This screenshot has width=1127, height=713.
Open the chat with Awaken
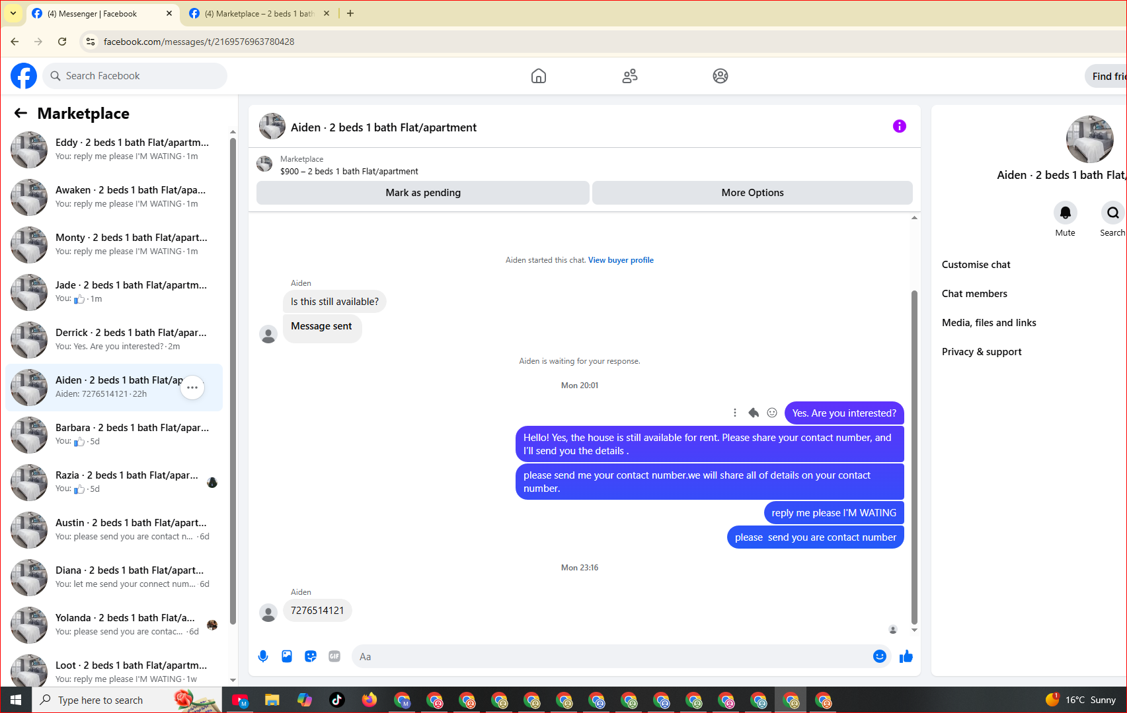(x=114, y=197)
